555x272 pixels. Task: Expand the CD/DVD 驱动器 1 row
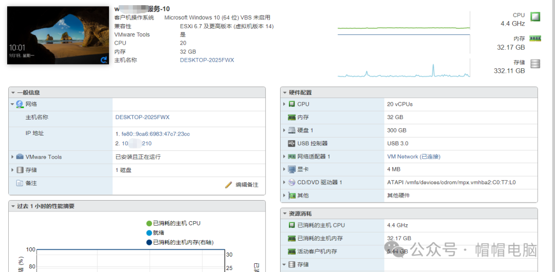(284, 182)
